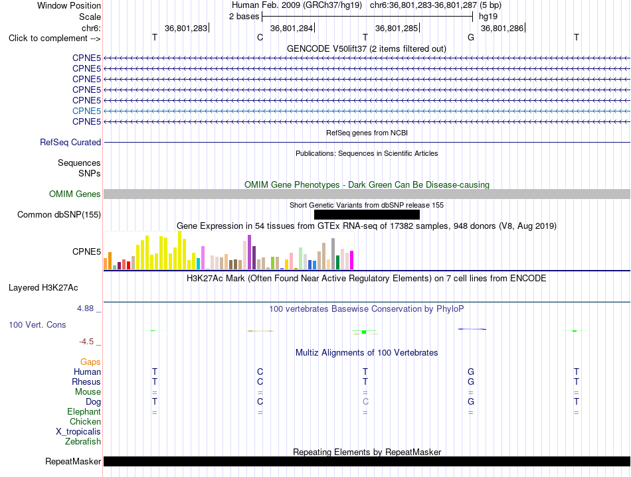This screenshot has width=631, height=477.
Task: Click the Common dbSNP(155) label
Action: tap(59, 214)
